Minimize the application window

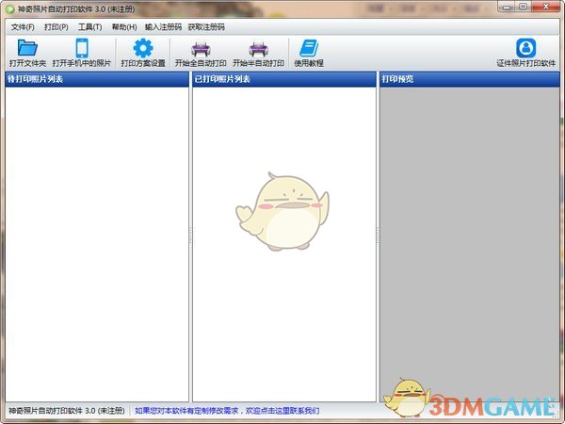508,7
